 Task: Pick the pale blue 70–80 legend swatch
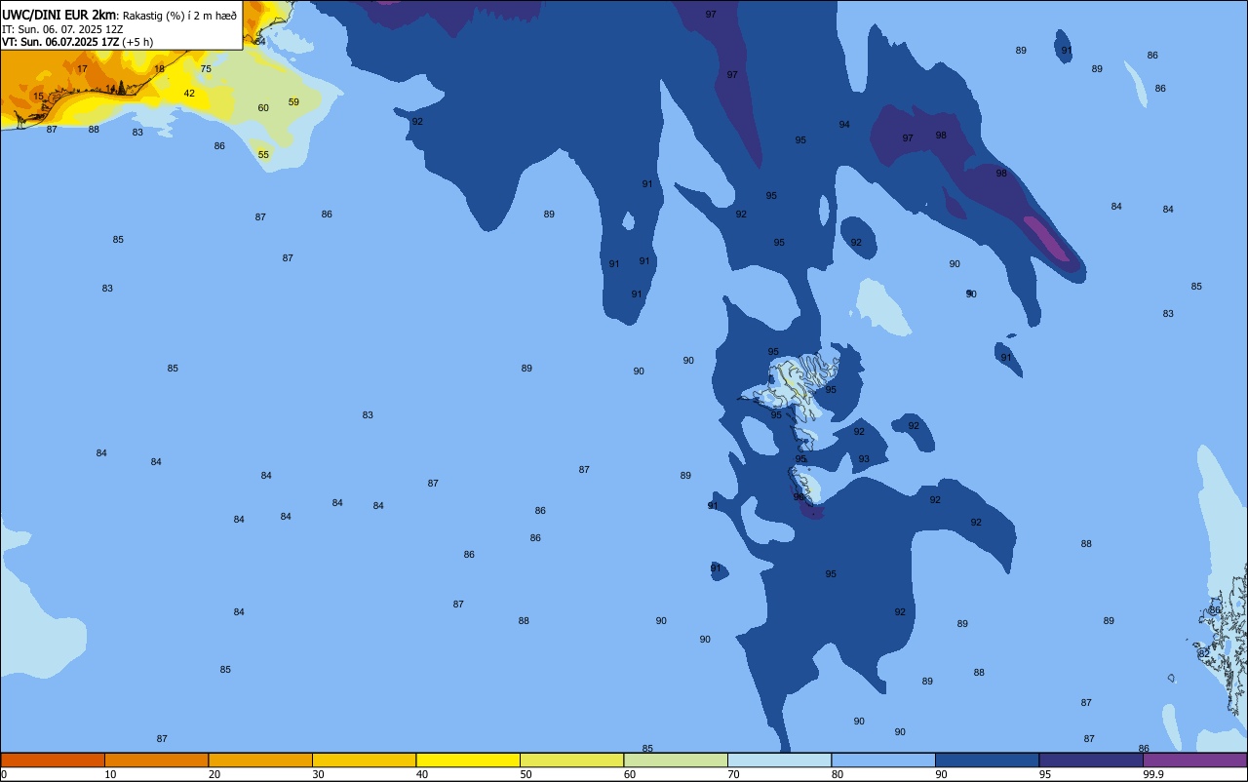[779, 760]
